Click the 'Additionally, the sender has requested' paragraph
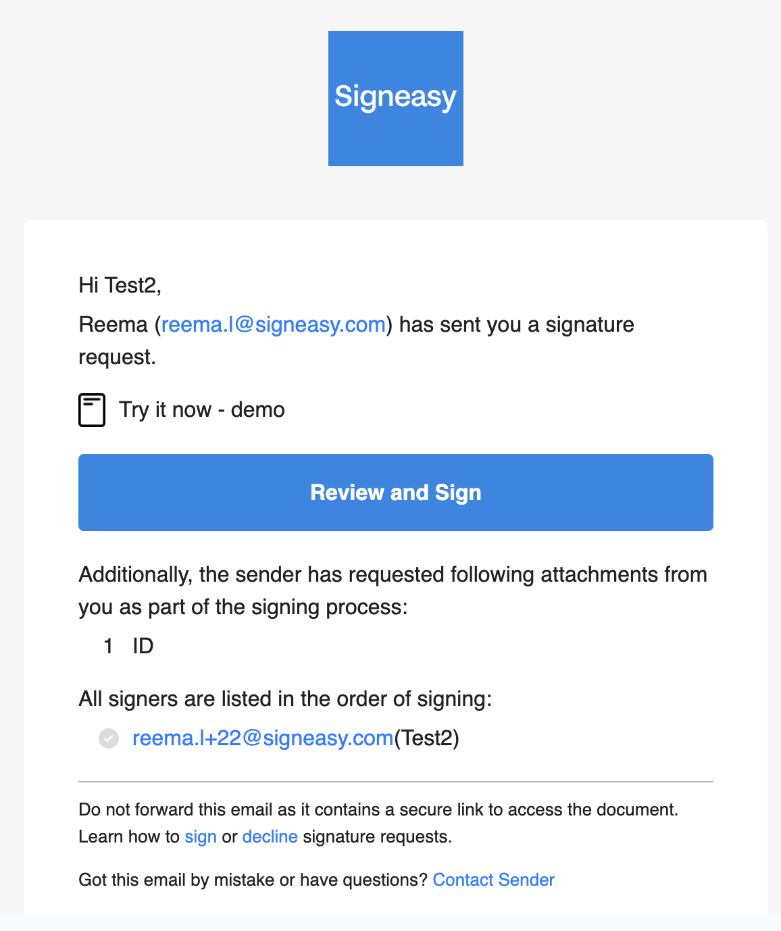The height and width of the screenshot is (931, 781). 393,590
